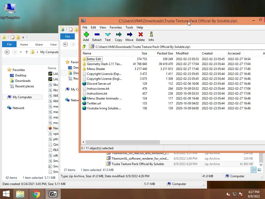
Task: Click Favorites heading in left explorer pane
Action: point(16,70)
